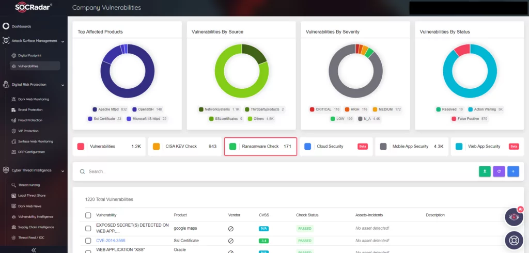Select the CISA KEV Check tab
This screenshot has height=253, width=529.
[x=184, y=147]
